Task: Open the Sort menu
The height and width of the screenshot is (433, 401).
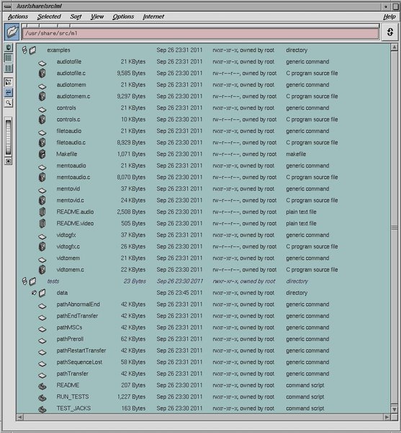Action: coord(76,17)
